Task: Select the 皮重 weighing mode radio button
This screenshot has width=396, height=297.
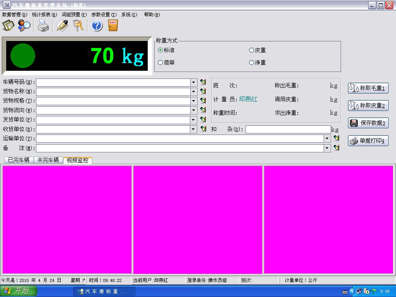Action: pos(251,50)
